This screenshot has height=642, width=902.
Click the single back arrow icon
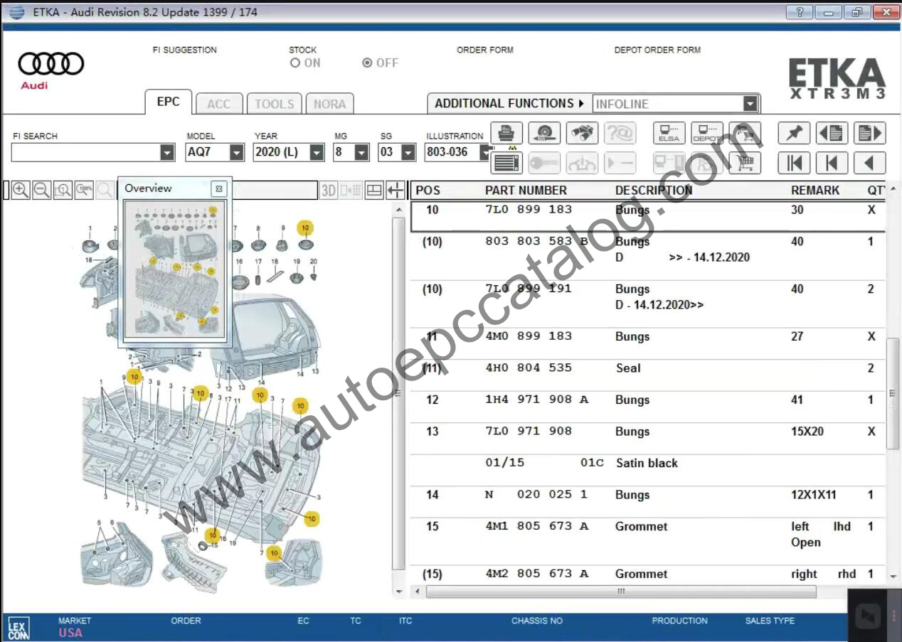[869, 163]
